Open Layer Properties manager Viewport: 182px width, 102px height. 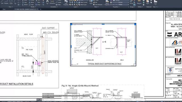[x=66, y=3]
